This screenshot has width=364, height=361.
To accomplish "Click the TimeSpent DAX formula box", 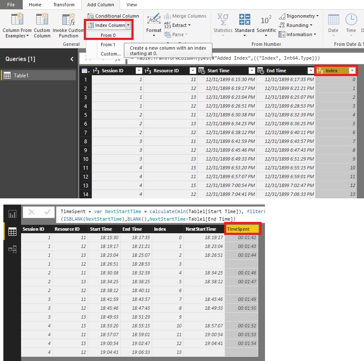I will pyautogui.click(x=161, y=215).
